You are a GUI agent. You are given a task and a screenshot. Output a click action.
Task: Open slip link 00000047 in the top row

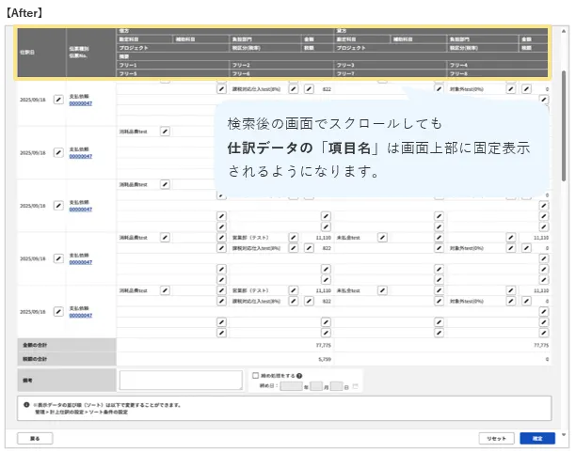coord(80,102)
